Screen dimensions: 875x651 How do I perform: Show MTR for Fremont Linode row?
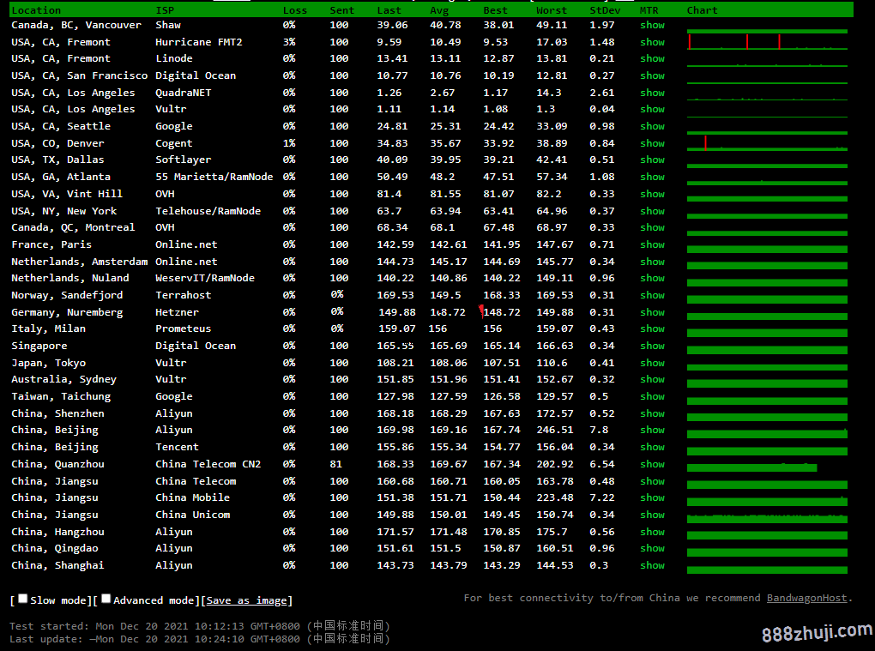point(652,58)
